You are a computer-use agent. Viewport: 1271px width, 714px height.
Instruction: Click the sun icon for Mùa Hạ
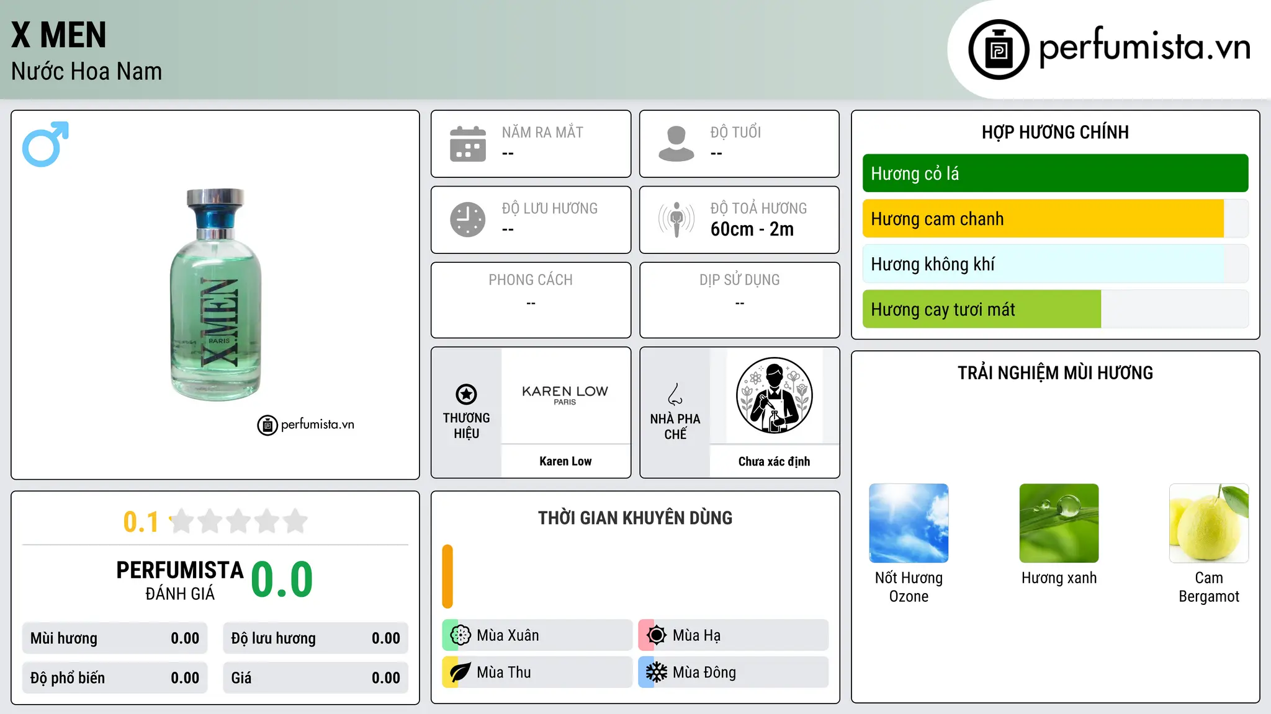pos(656,635)
